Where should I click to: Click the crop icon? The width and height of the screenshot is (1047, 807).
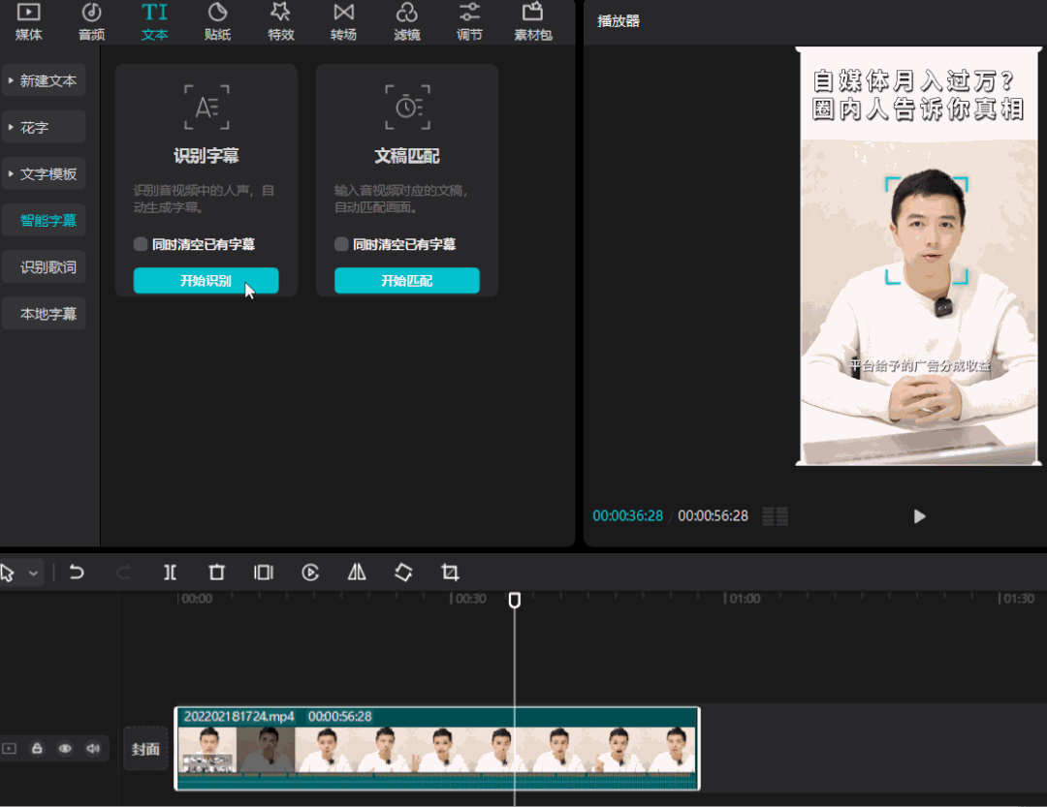pos(450,572)
